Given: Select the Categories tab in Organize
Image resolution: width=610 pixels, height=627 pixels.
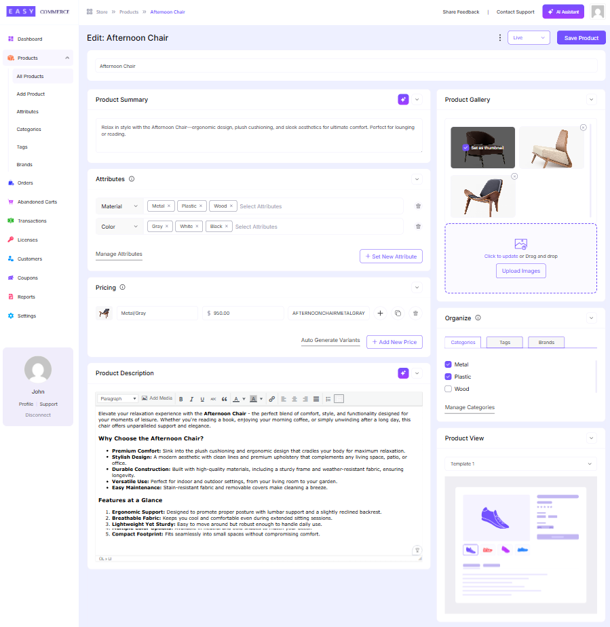Looking at the screenshot, I should [463, 342].
